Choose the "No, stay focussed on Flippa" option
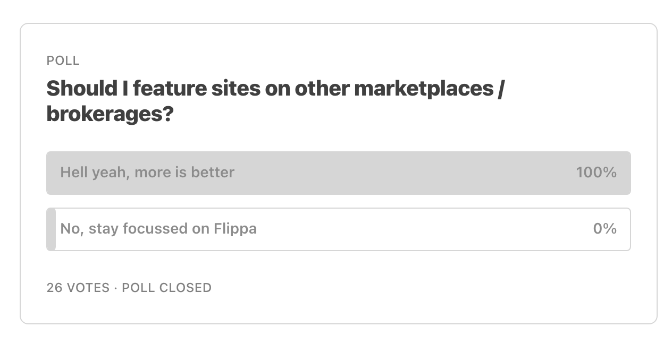Viewport: 672px width, 344px height. click(338, 229)
